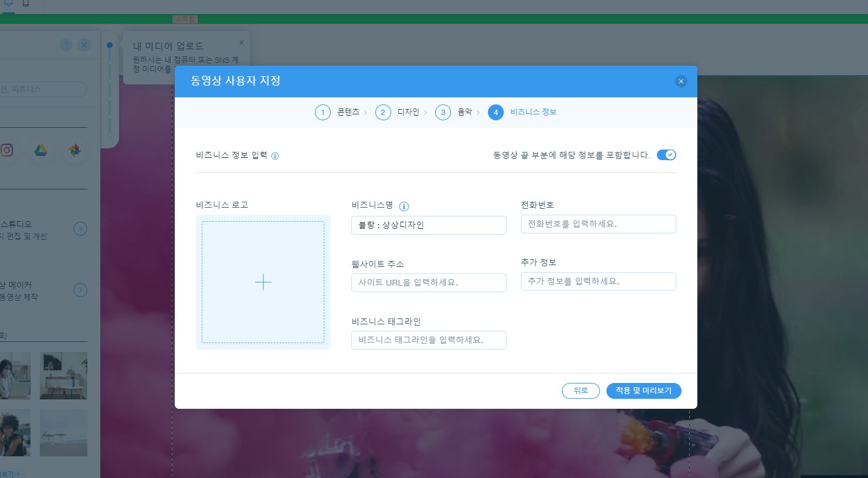Click 적용 및 미리보기 button

[x=644, y=391]
